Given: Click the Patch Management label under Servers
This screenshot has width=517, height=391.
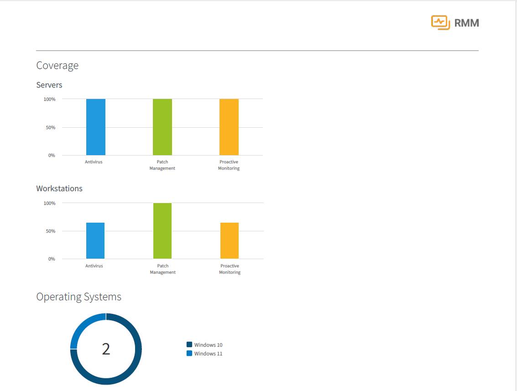Looking at the screenshot, I should click(x=162, y=165).
